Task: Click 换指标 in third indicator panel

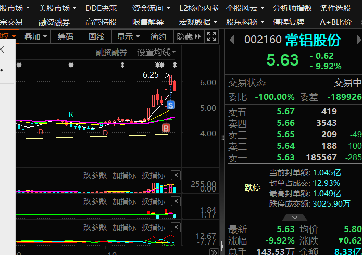Action: [x=153, y=227]
